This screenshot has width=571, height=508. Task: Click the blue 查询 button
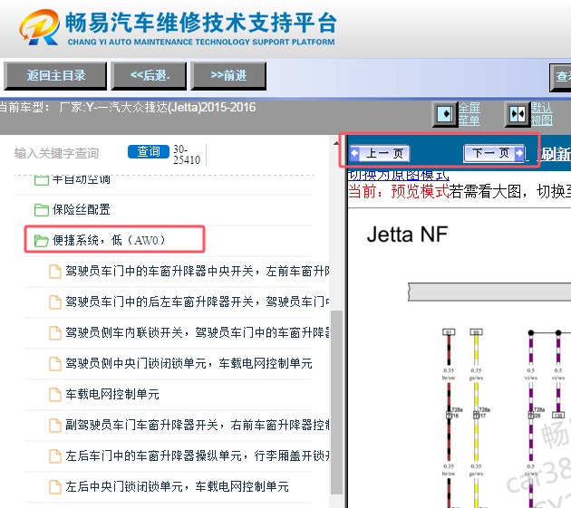pos(149,151)
